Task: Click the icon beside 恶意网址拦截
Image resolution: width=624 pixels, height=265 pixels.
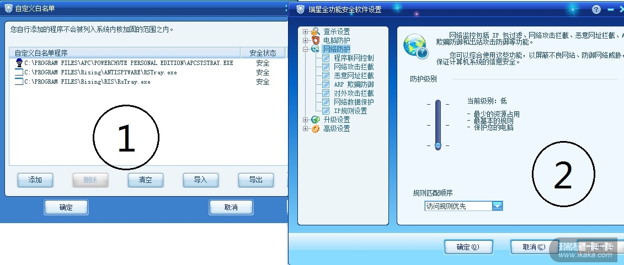Action: click(326, 75)
